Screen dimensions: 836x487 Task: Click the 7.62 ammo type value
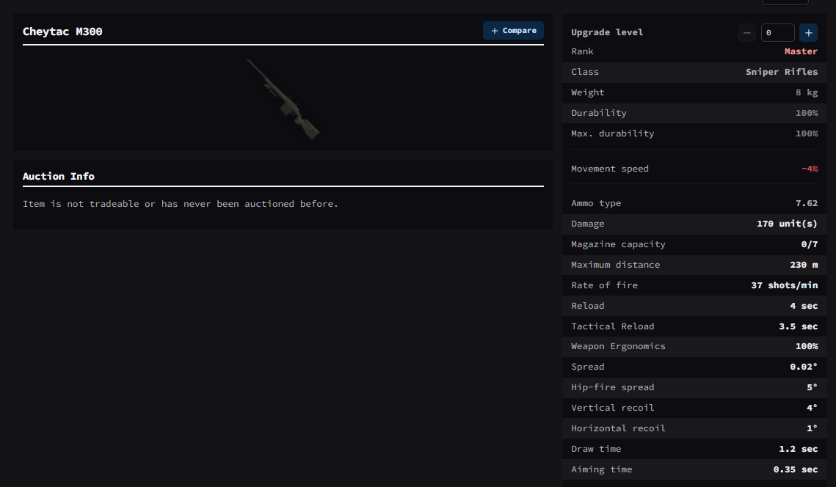click(807, 204)
